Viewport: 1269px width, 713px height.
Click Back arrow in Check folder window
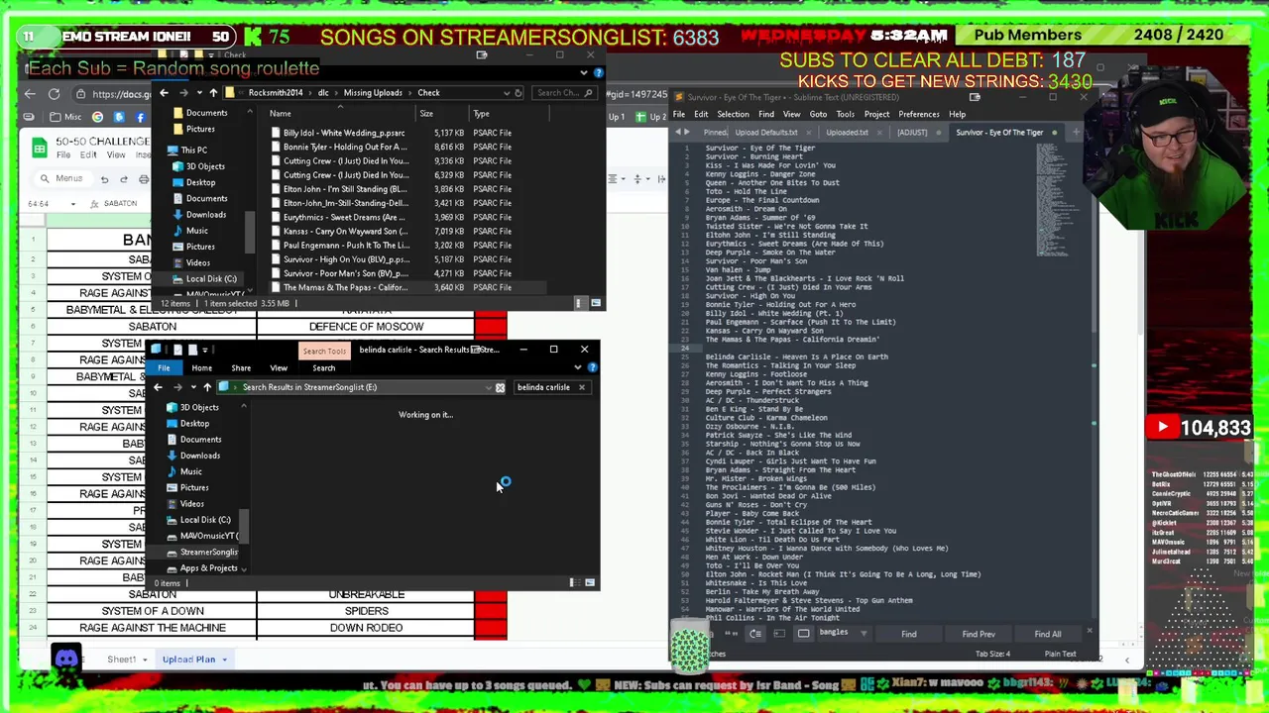point(165,93)
